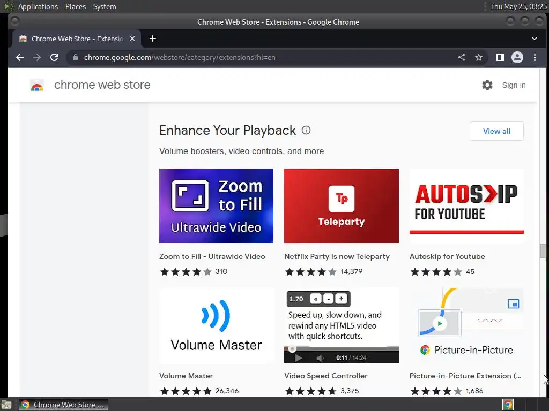Screen dimensions: 549x411
Task: Click the 'Volume Master' title text
Action: pos(186,376)
